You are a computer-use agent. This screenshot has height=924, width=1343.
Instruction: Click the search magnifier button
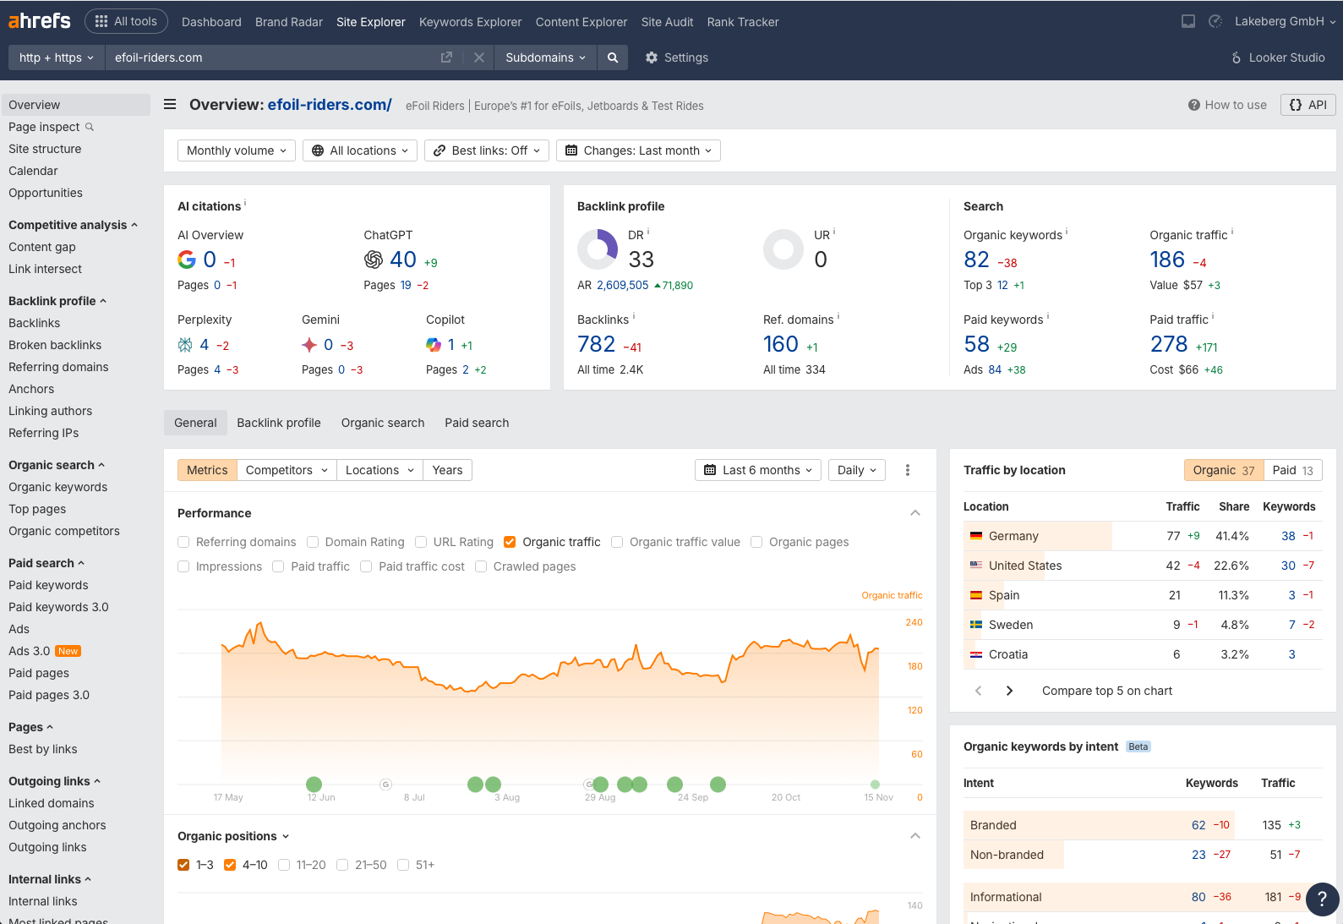click(x=612, y=57)
